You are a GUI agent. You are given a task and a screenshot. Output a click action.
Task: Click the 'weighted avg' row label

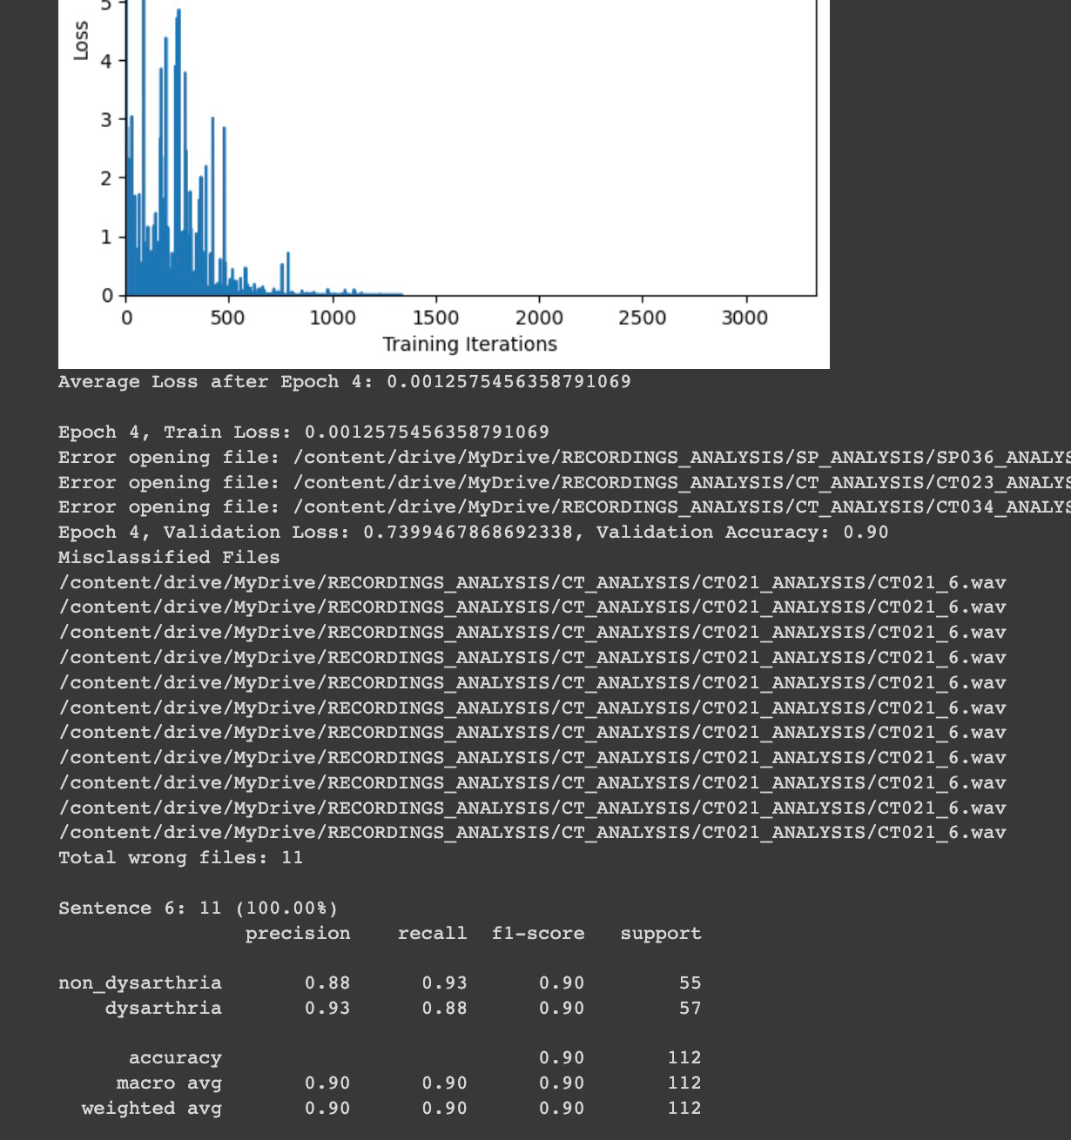pyautogui.click(x=152, y=1109)
